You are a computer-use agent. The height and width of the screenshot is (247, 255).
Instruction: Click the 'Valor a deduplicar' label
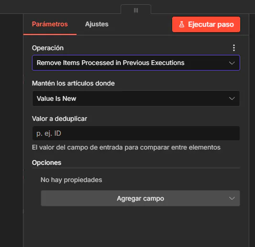click(x=59, y=118)
